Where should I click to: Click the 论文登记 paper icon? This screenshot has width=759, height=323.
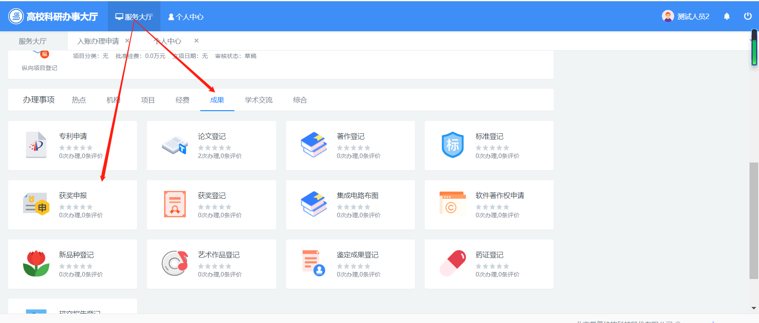175,145
